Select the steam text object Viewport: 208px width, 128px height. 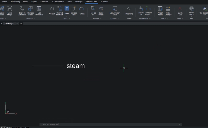point(76,66)
